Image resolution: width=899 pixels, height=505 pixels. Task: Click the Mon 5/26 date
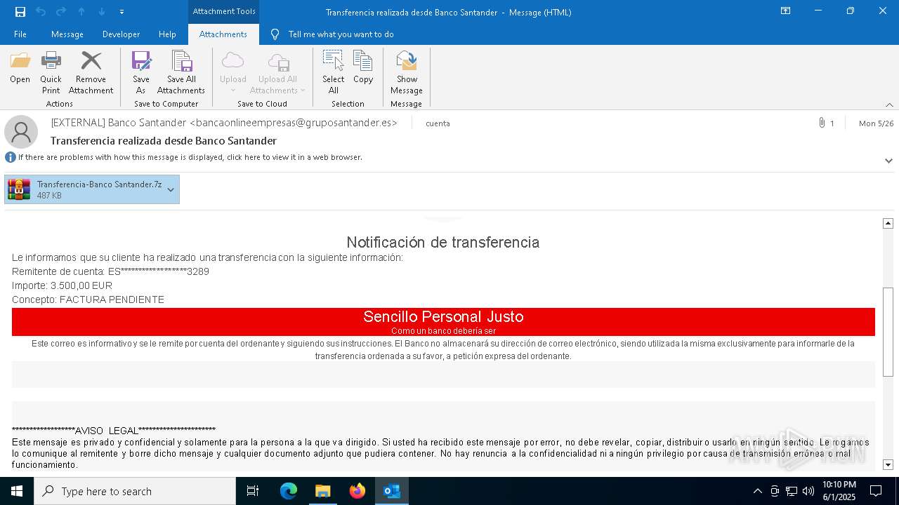tap(876, 123)
